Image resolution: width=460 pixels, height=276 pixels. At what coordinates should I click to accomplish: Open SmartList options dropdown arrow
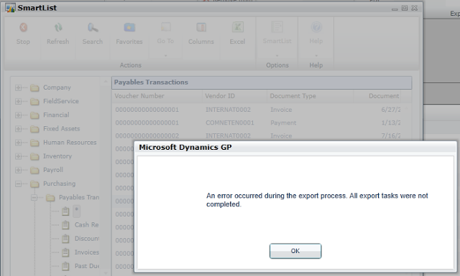(x=277, y=55)
